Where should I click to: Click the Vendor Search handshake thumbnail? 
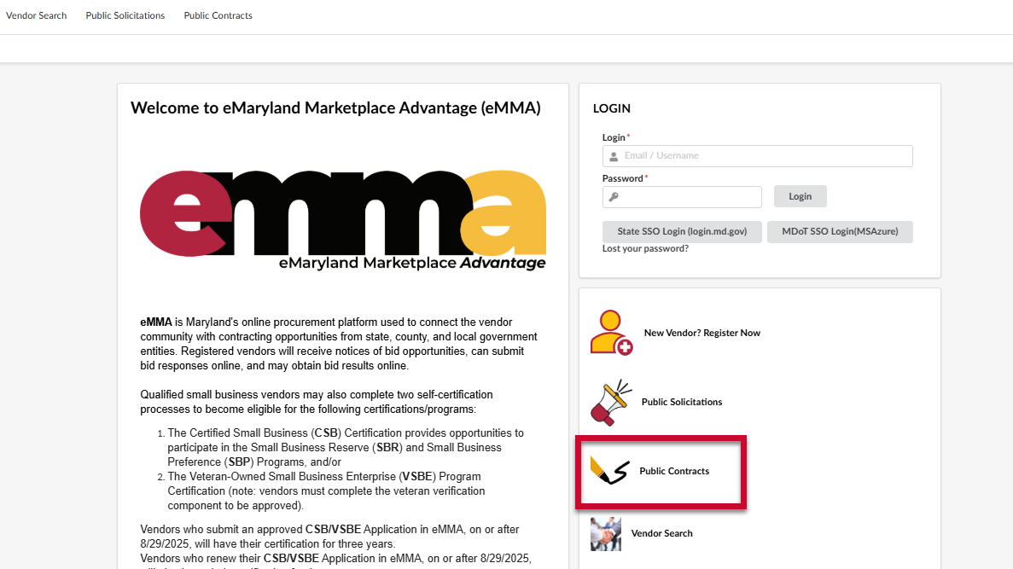point(605,533)
